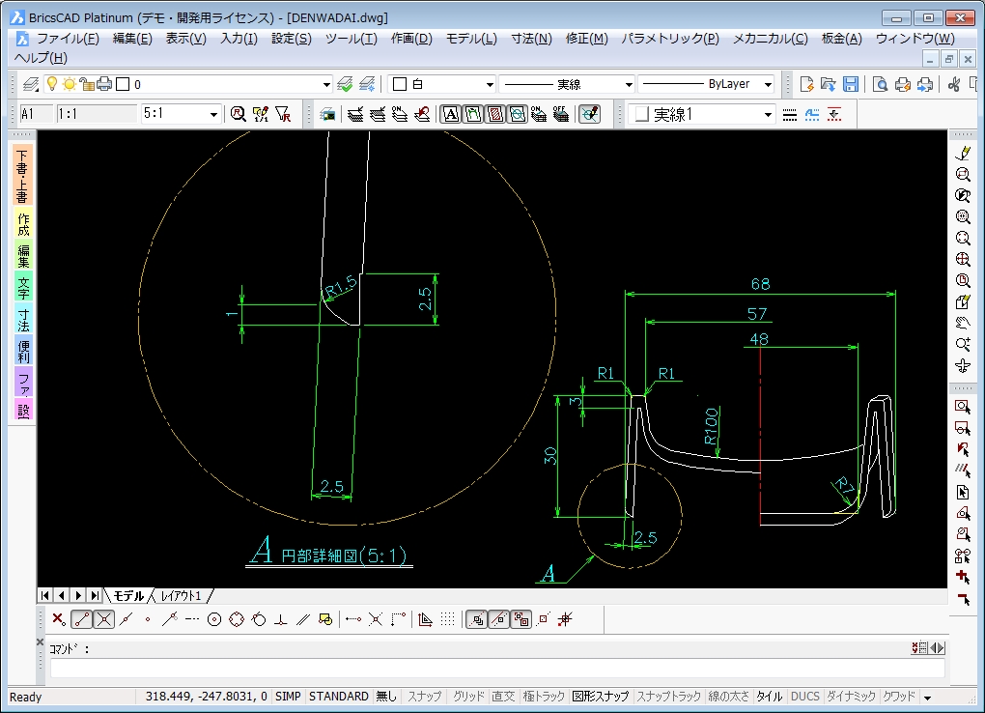Click the 寸法 side palette button
This screenshot has width=985, height=713.
click(22, 320)
